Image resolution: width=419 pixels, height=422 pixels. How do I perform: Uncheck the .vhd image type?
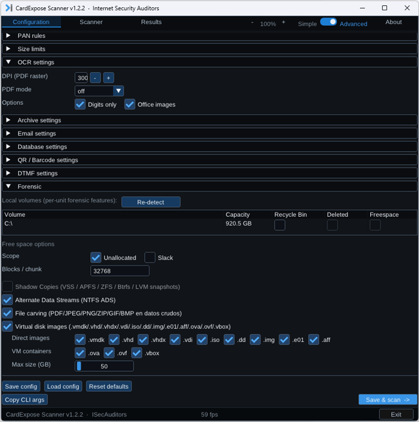114,340
